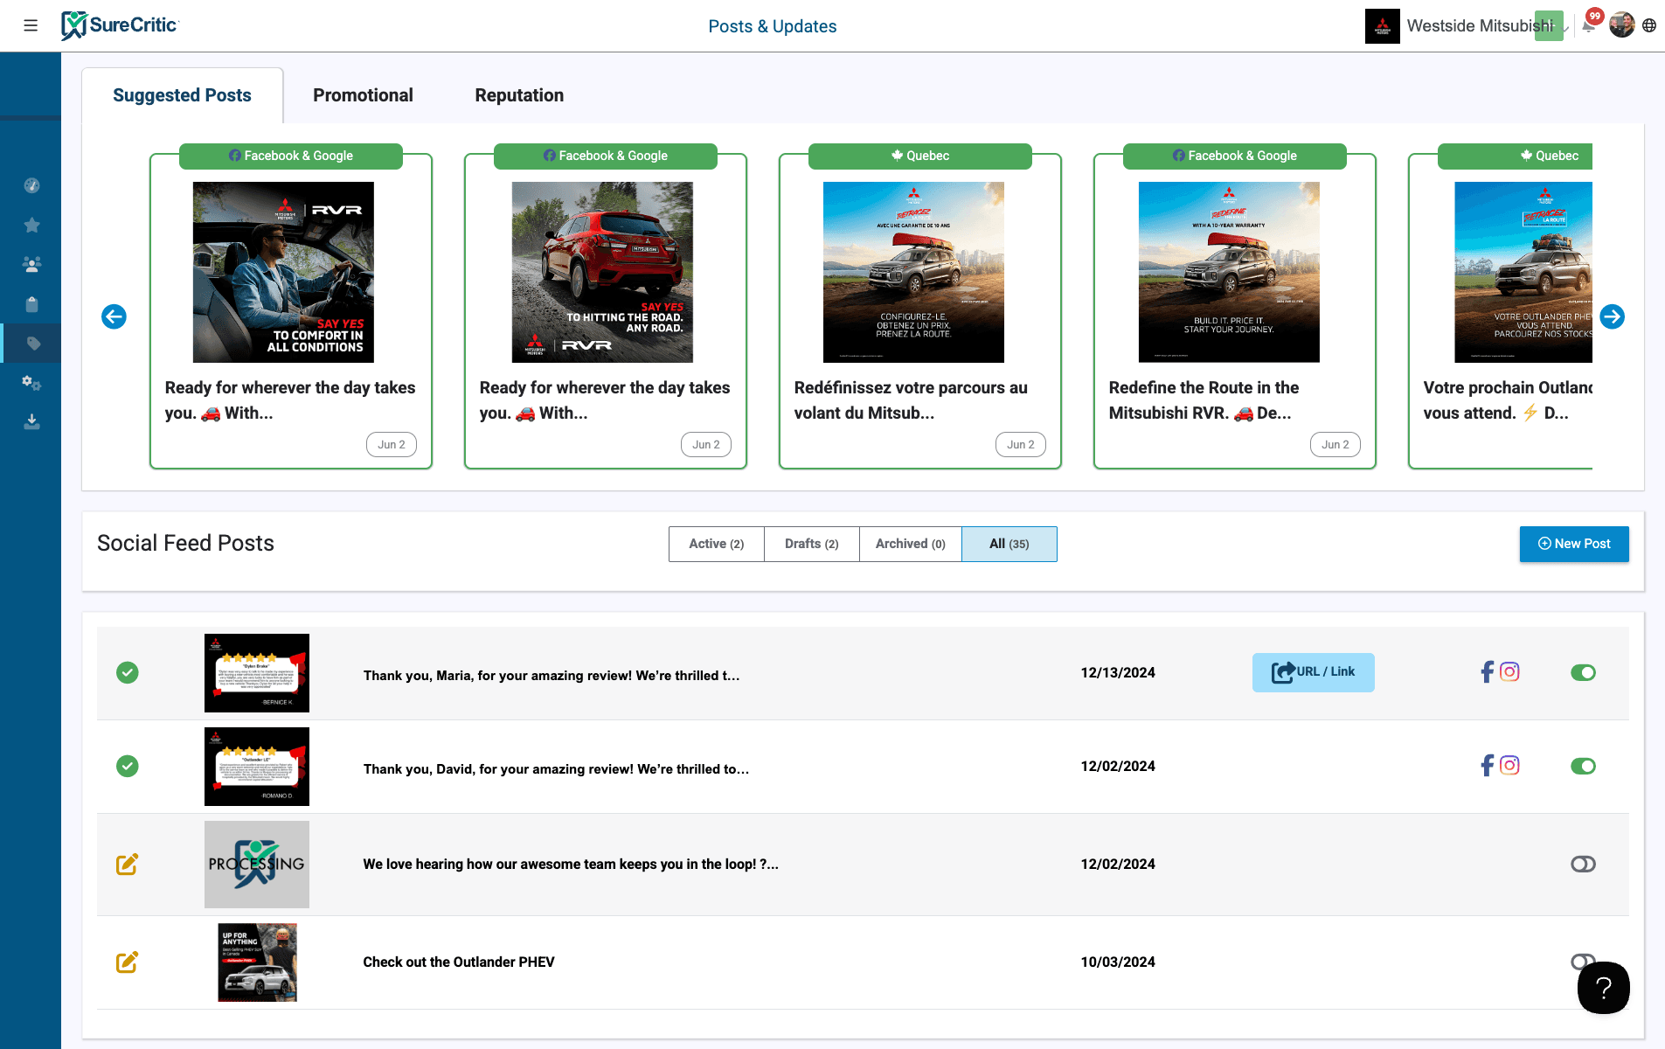Select the price tag sidebar icon

click(x=33, y=344)
